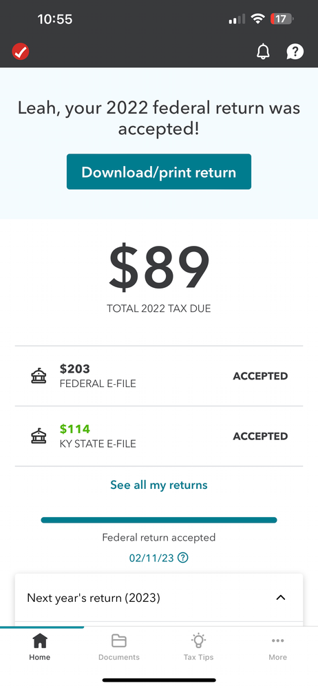Tap the TurboTax red checkmark logo
This screenshot has height=688, width=318.
(x=20, y=52)
